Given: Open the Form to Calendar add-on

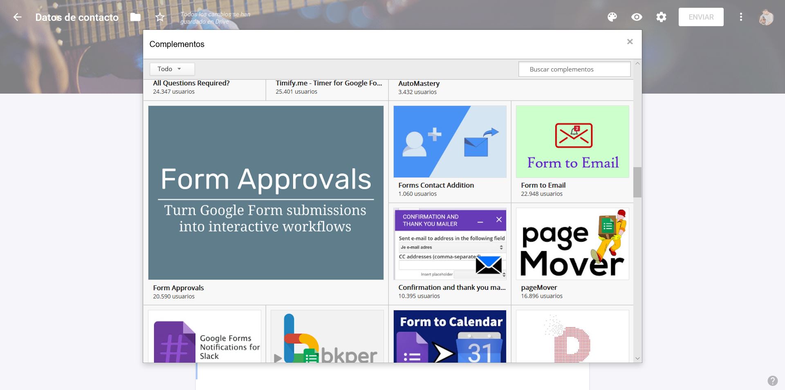Looking at the screenshot, I should [450, 336].
